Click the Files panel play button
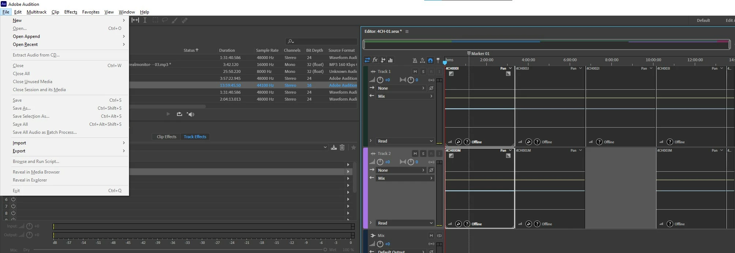The image size is (735, 253). (x=168, y=114)
